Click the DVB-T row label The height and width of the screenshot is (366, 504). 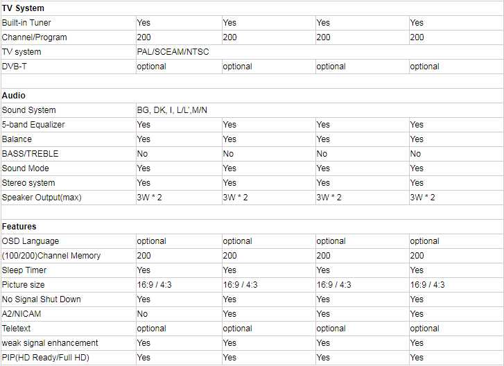tap(15, 67)
